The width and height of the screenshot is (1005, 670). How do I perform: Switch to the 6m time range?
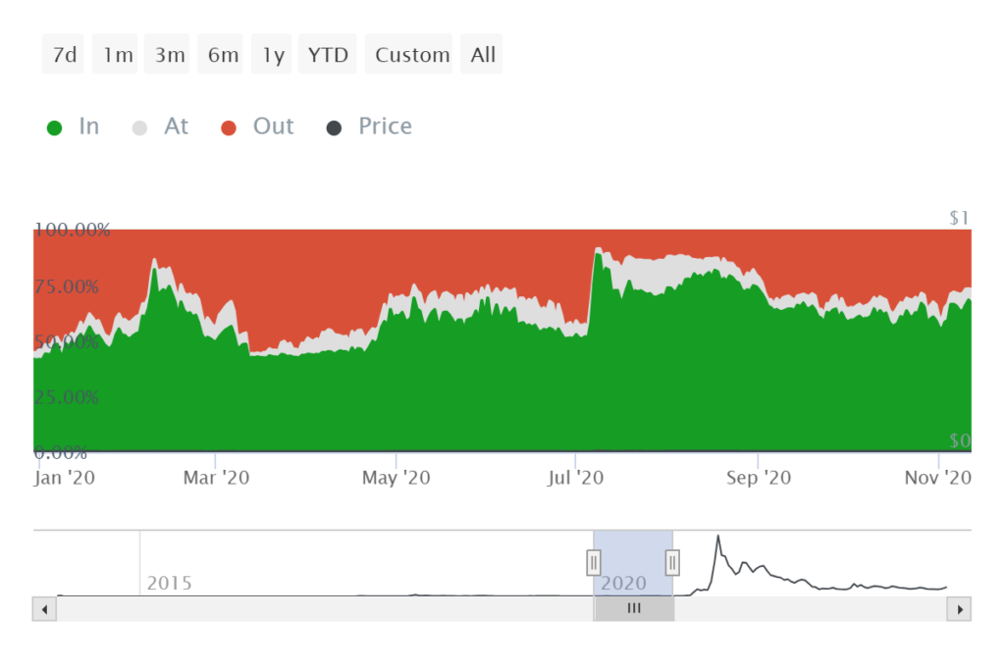point(221,55)
